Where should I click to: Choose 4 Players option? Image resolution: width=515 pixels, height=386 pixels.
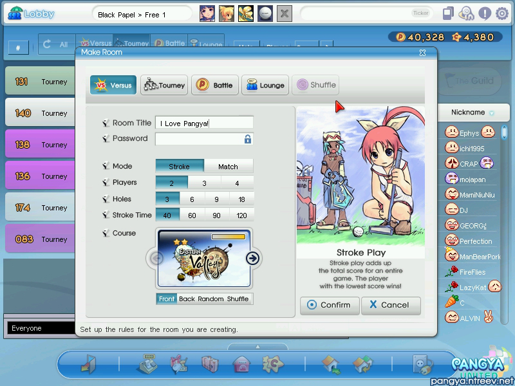point(236,183)
